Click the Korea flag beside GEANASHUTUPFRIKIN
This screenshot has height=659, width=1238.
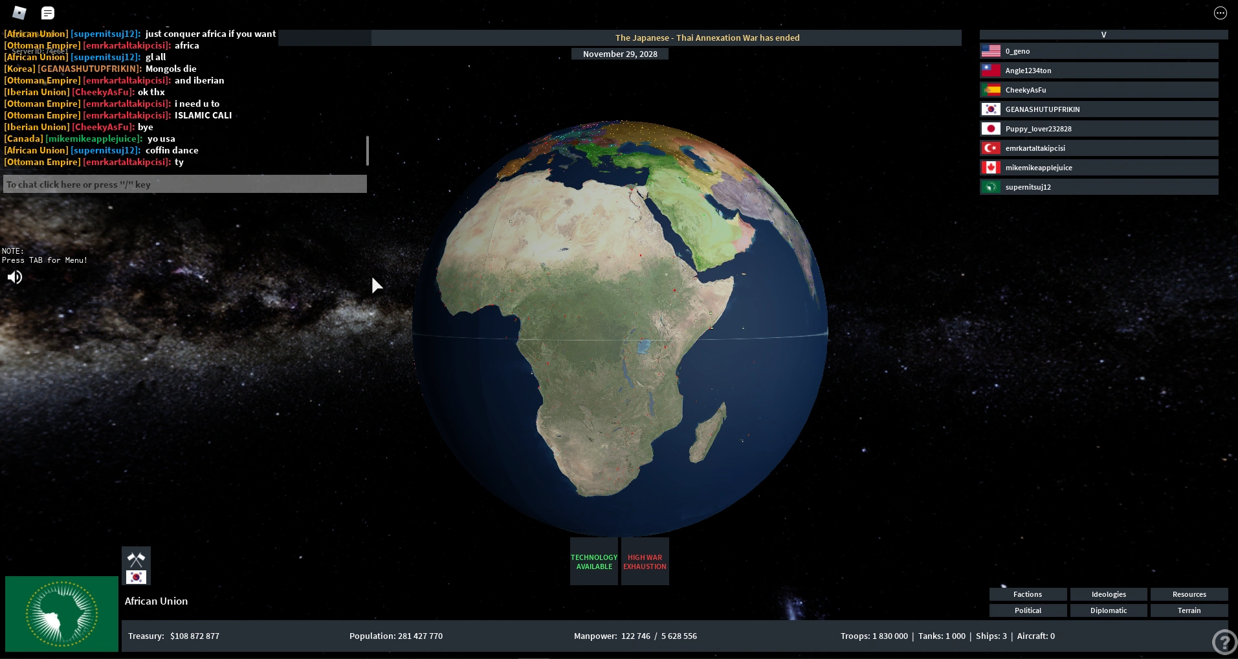(x=991, y=109)
